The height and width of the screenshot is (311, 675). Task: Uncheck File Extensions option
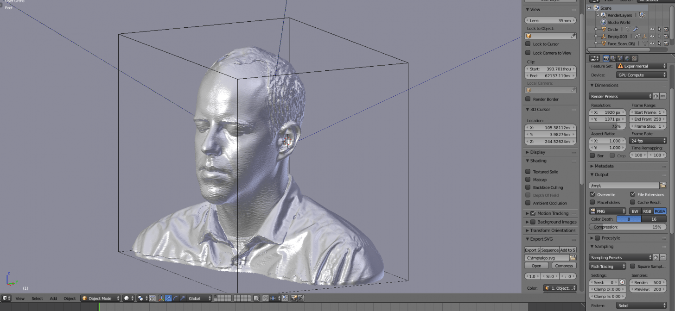633,194
